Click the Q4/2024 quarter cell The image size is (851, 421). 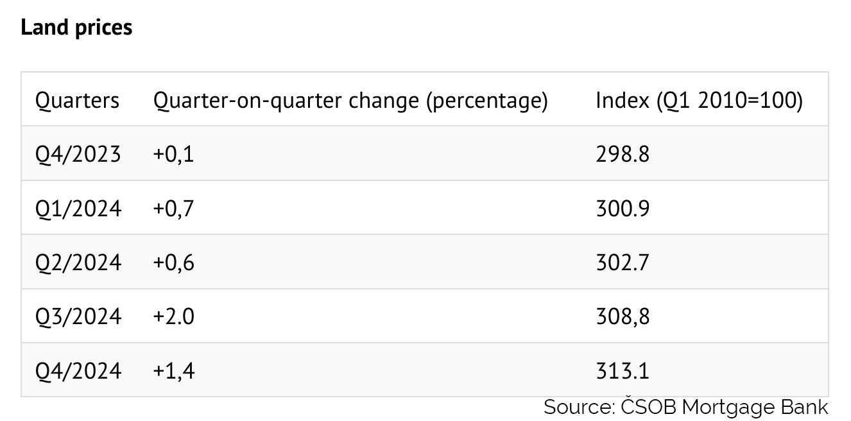click(78, 370)
